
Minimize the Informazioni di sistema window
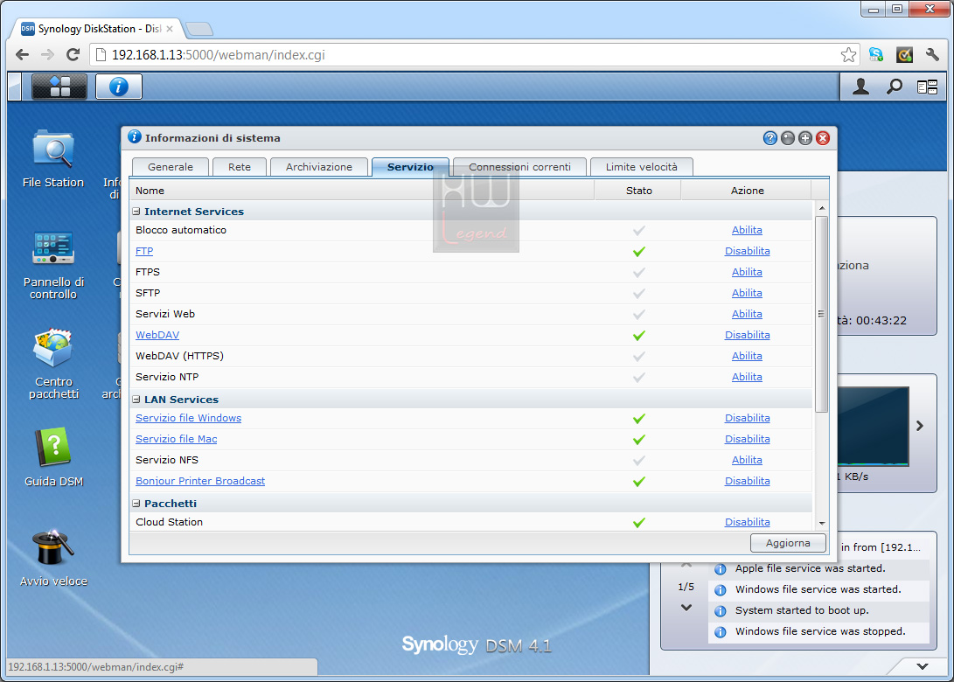[x=787, y=138]
